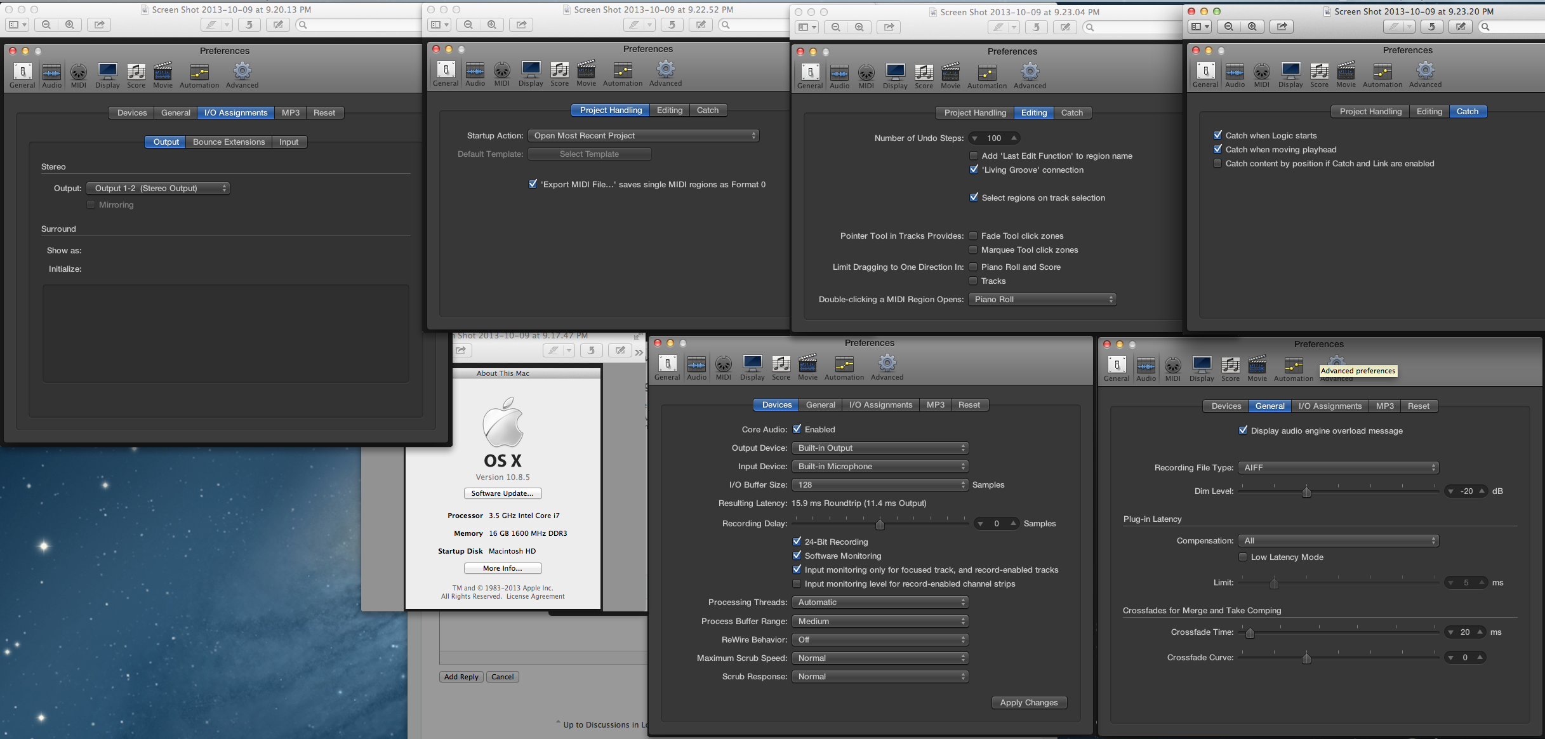Image resolution: width=1545 pixels, height=739 pixels.
Task: Click share icon in 9.23.20 PM Preview window
Action: coord(1282,27)
